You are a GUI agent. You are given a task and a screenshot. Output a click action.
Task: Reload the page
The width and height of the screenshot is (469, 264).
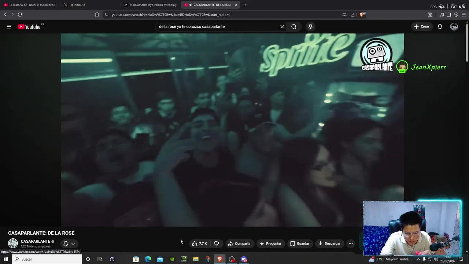click(20, 15)
